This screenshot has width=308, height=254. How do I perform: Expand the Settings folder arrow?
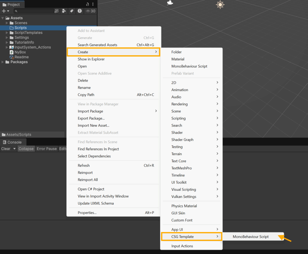click(7, 38)
